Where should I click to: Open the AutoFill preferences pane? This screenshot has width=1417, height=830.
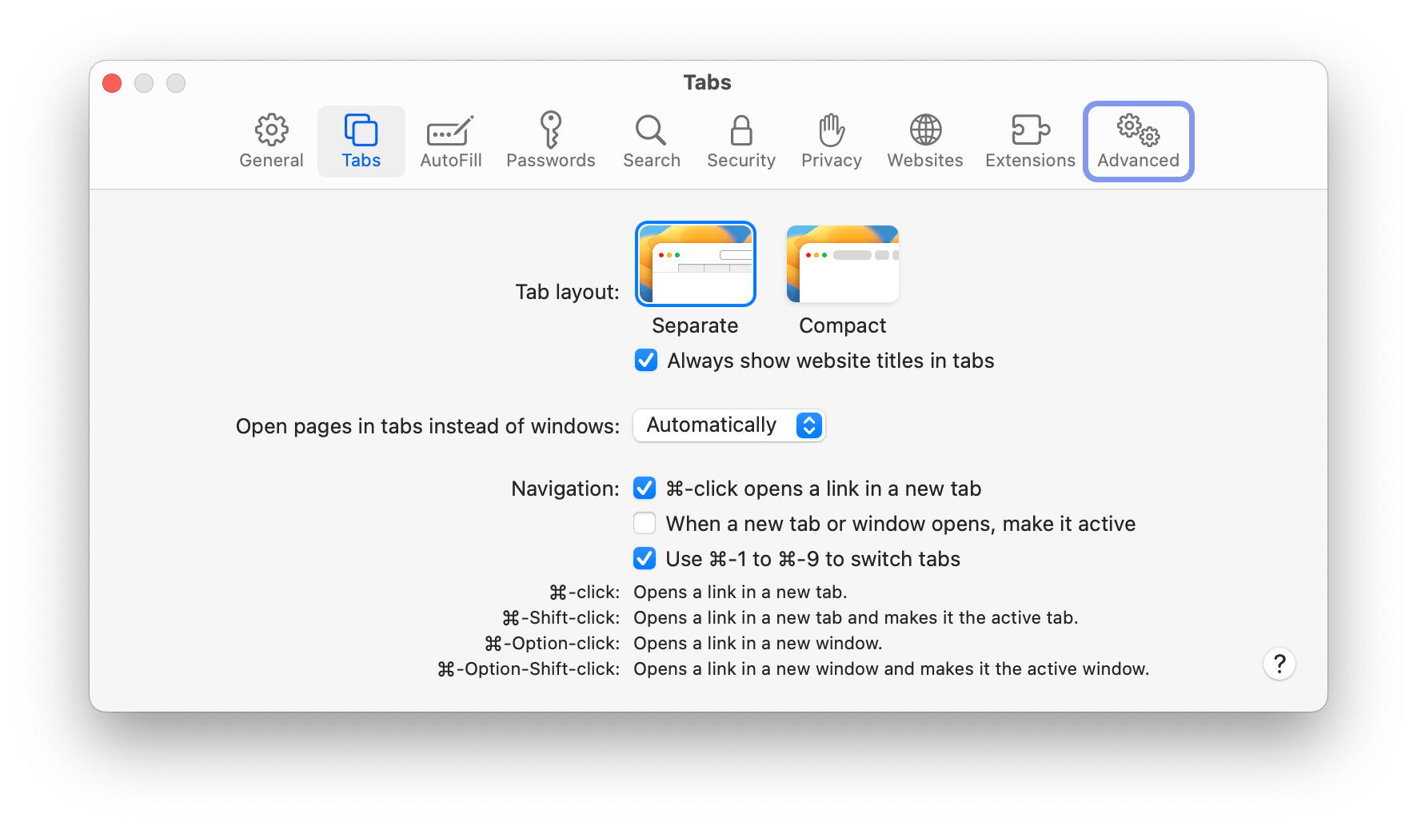pyautogui.click(x=451, y=142)
